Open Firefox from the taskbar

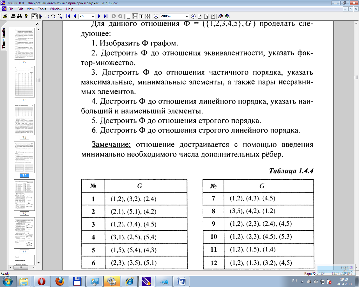tap(59, 281)
